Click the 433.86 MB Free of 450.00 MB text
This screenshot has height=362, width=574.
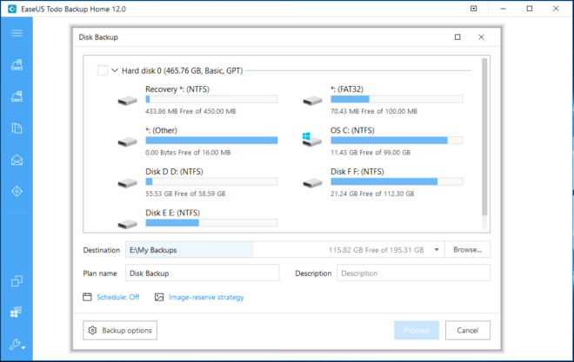190,111
